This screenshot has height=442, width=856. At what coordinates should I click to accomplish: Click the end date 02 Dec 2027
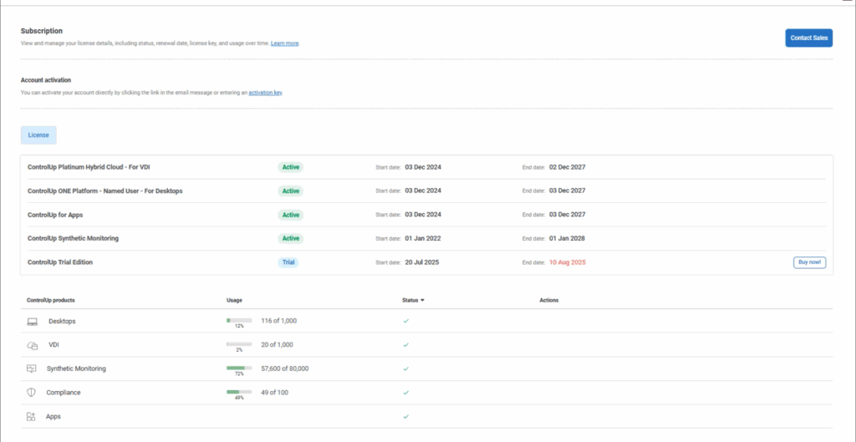[x=568, y=167]
